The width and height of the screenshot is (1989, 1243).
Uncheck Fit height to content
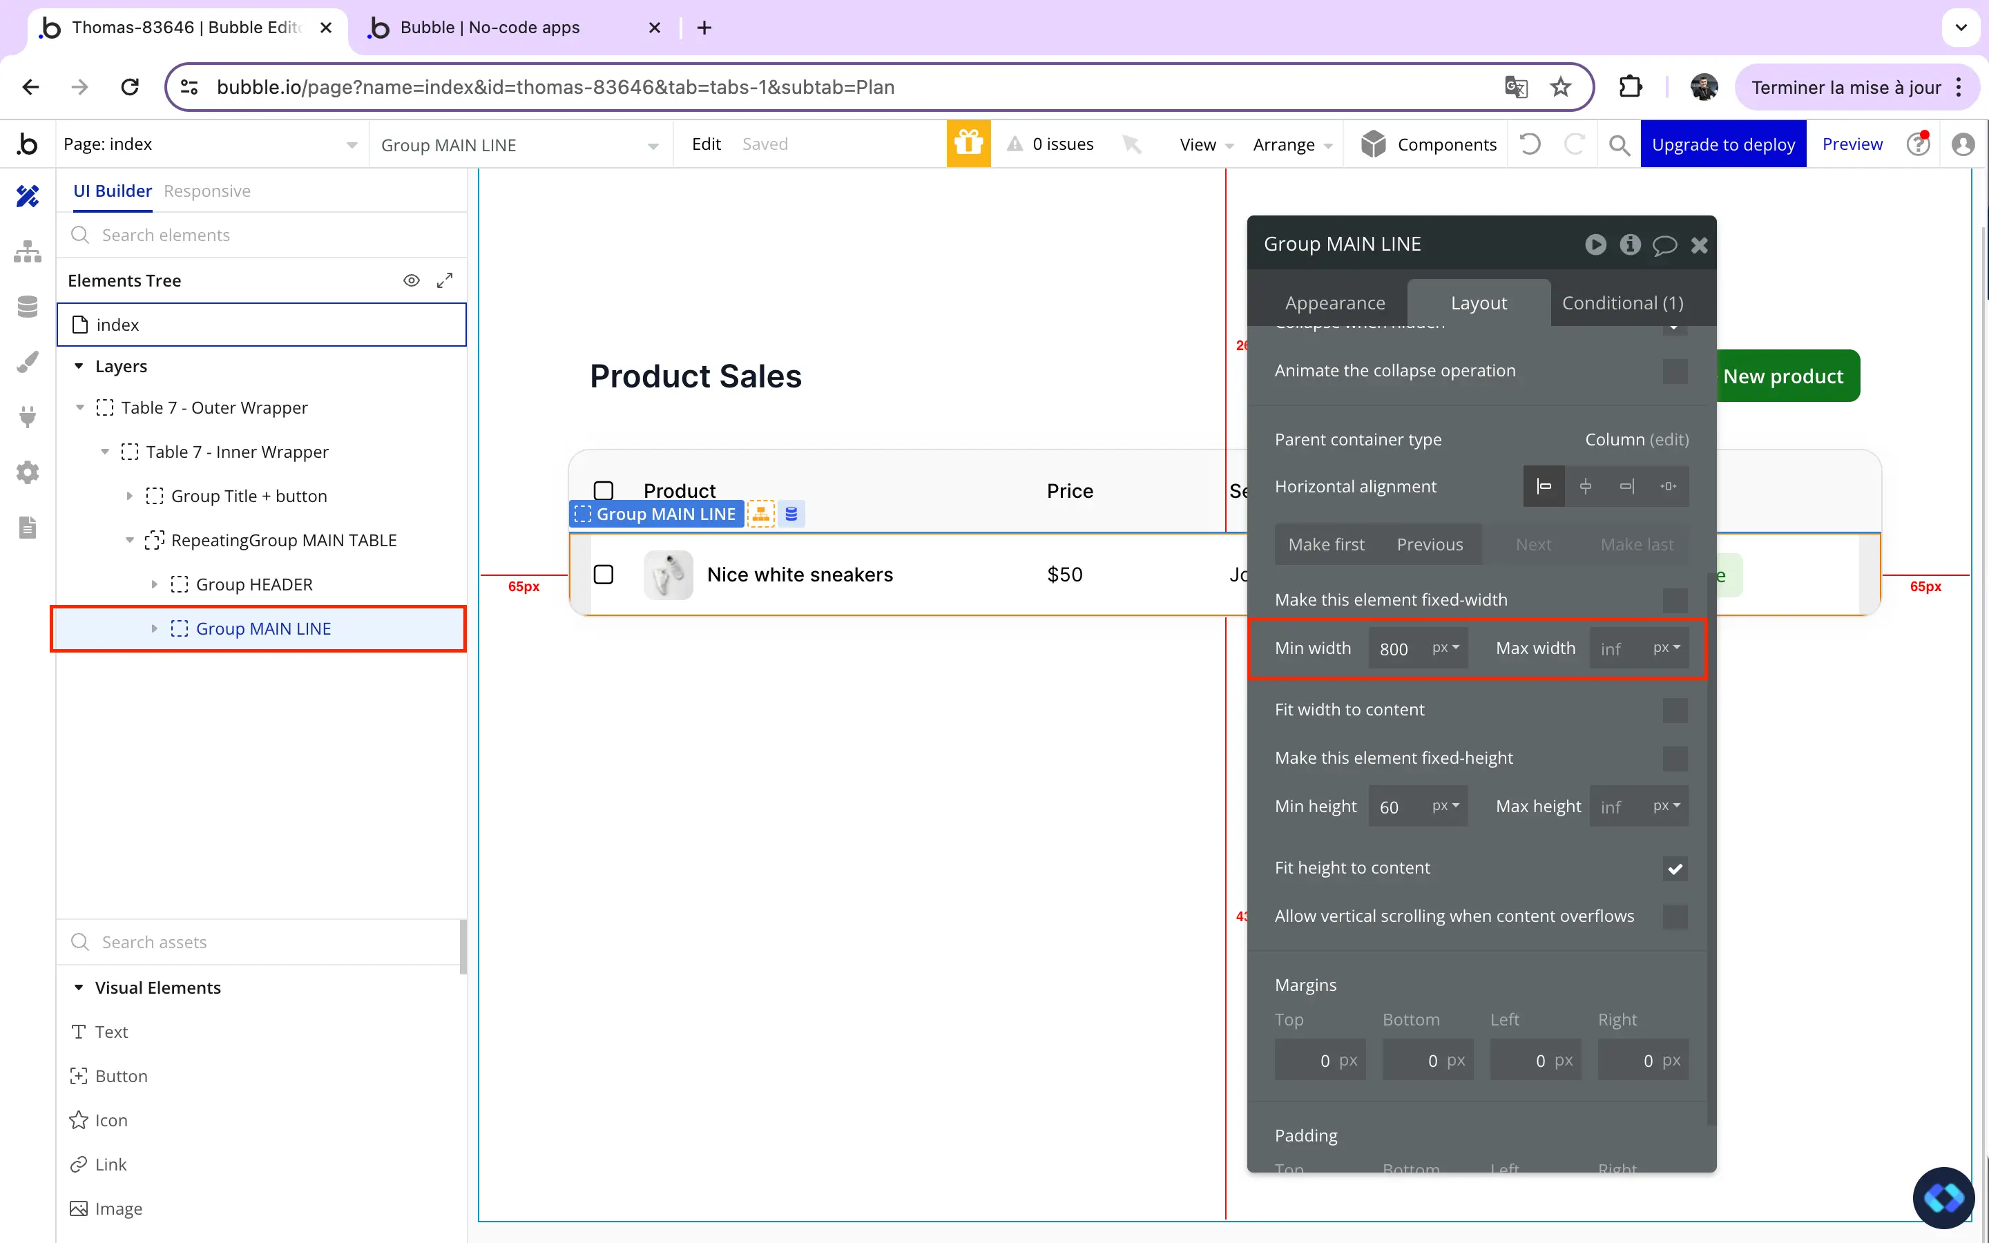[1675, 868]
